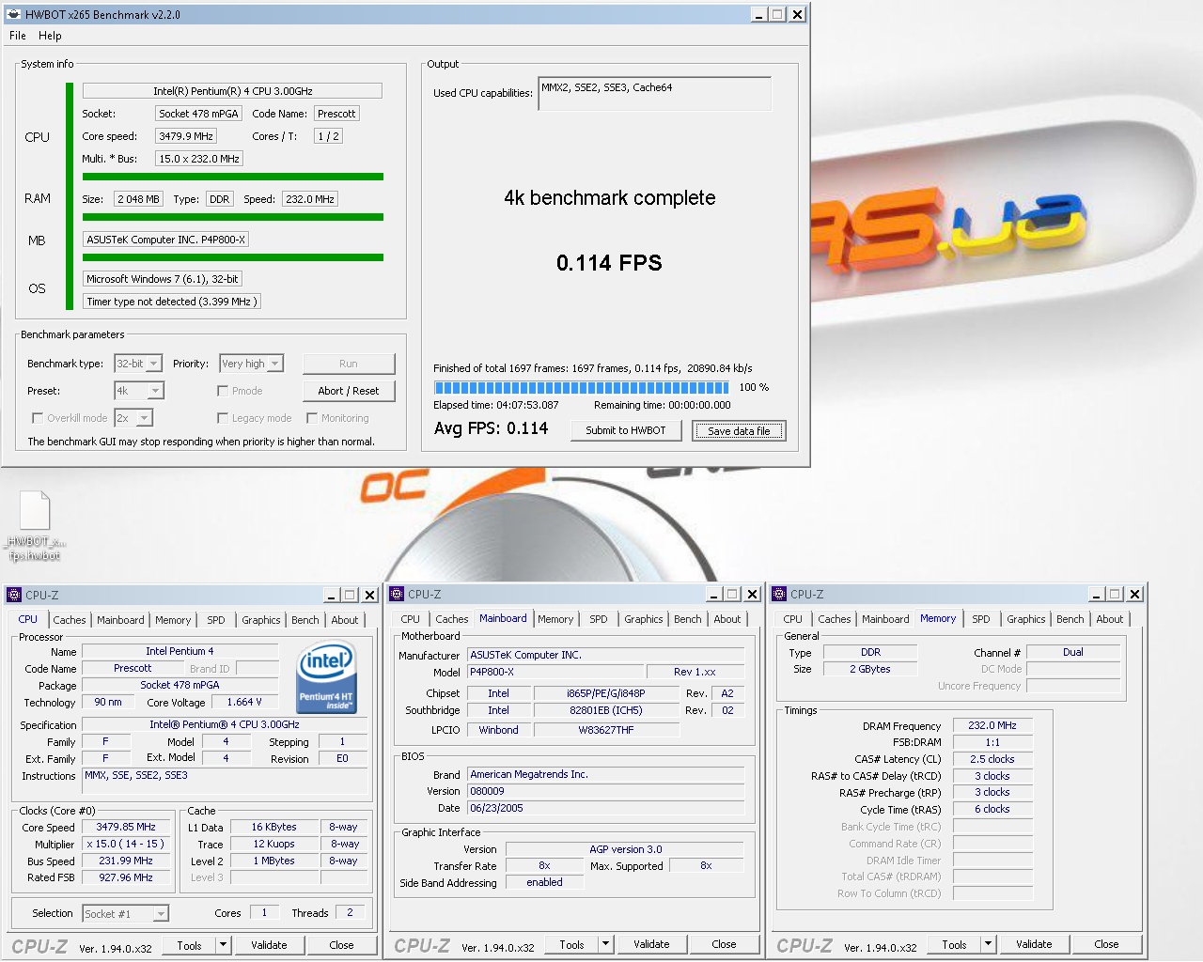Open SPD tab in middle CPU-Z window
Screen dimensions: 1203x962
click(x=599, y=620)
